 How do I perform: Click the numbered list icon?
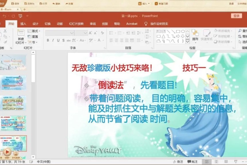[x=120, y=33]
